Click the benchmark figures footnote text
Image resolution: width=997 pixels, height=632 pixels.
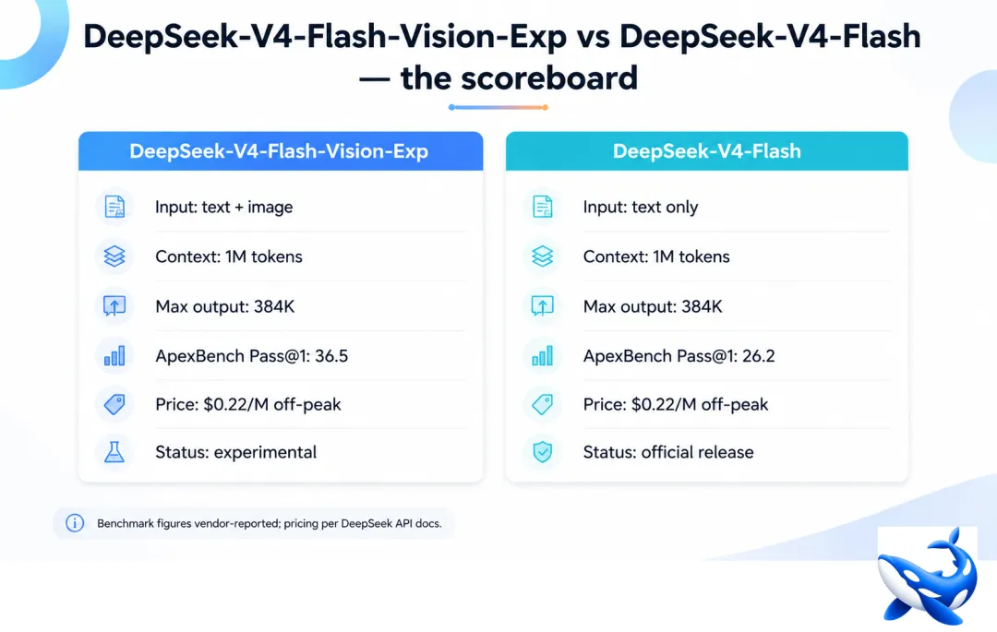pos(269,523)
